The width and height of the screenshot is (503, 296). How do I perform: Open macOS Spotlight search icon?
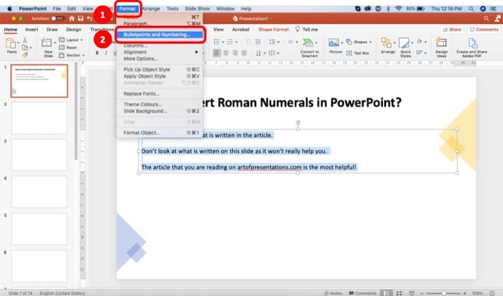tap(471, 9)
